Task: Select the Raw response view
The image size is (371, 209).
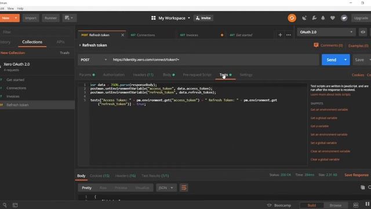Action: (x=103, y=188)
